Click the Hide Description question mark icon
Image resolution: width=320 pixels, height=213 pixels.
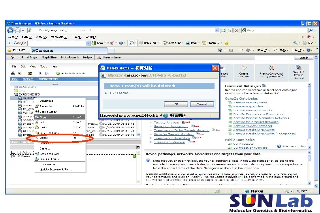click(x=279, y=146)
